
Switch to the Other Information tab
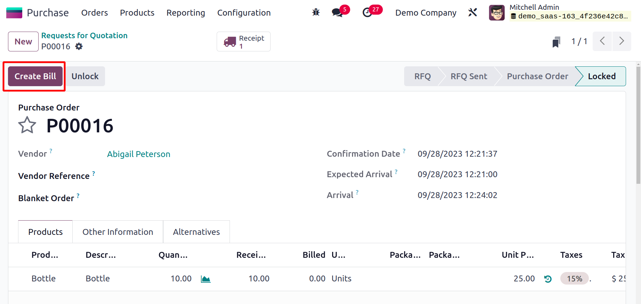pyautogui.click(x=118, y=232)
